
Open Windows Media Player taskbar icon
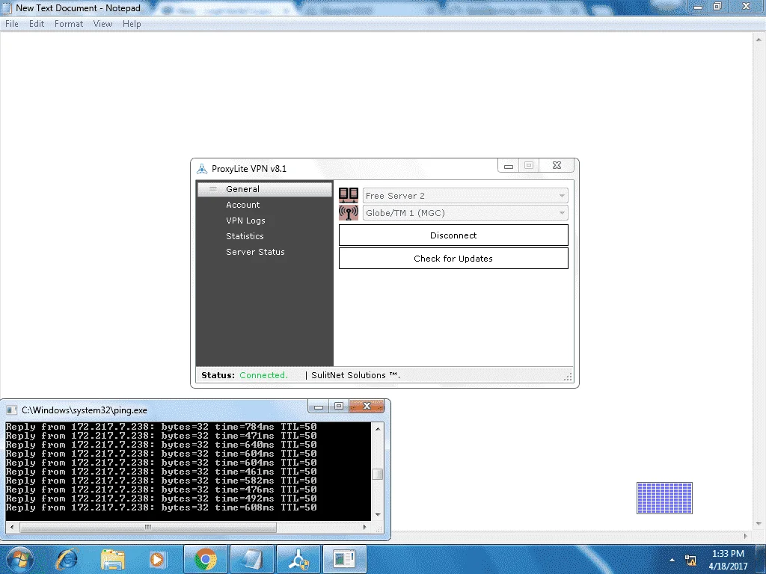click(158, 559)
